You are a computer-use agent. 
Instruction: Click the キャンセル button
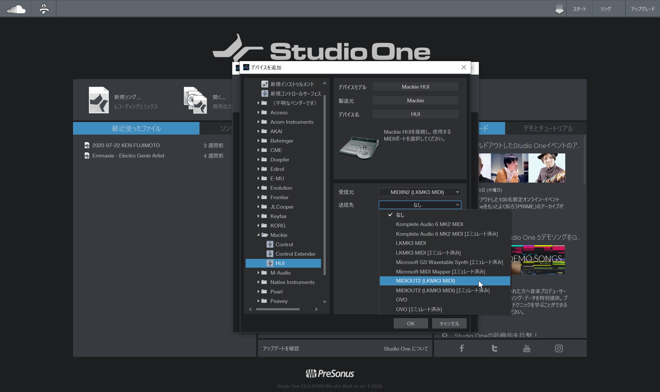[x=449, y=323]
